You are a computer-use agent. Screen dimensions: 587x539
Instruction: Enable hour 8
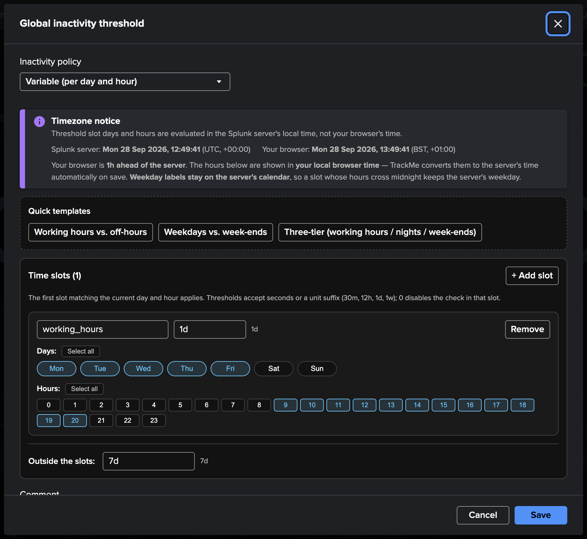click(x=259, y=405)
